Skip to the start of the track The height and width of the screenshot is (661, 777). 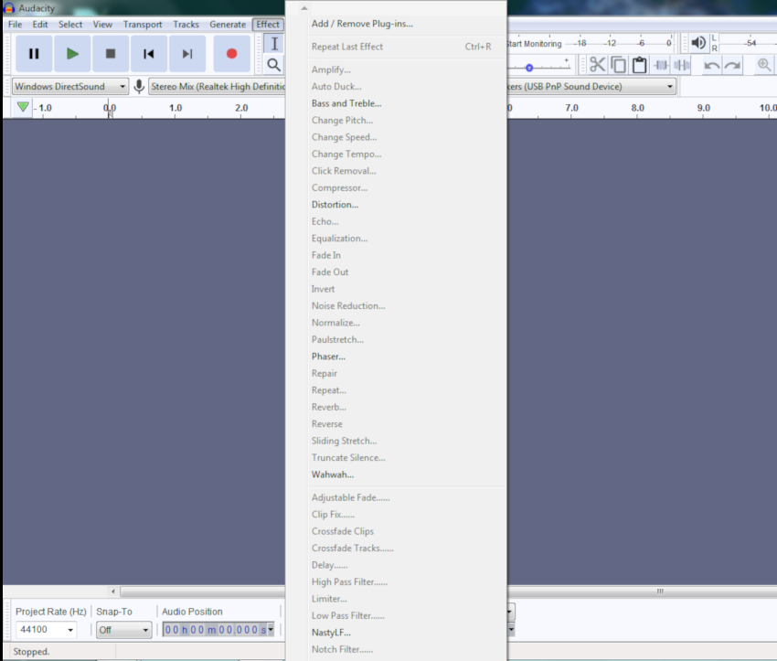149,54
